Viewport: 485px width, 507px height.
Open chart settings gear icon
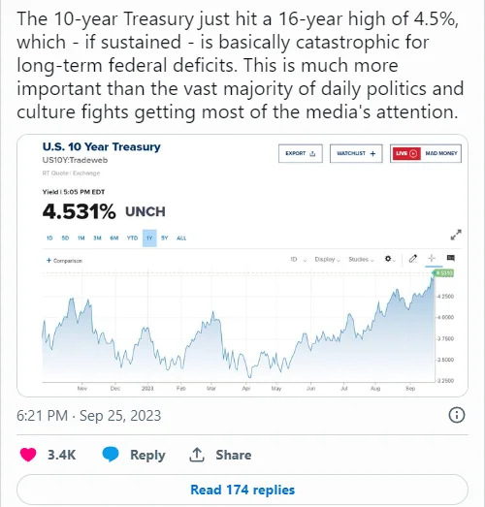coord(389,259)
